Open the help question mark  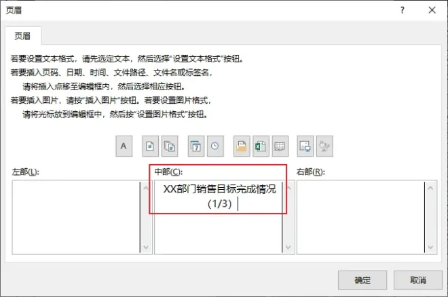403,10
